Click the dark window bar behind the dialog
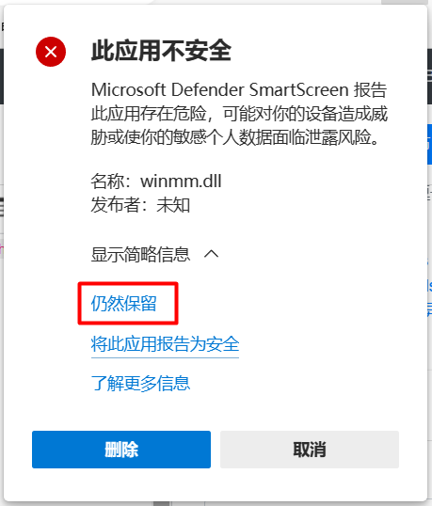Screen dimensions: 432x506 (x=430, y=76)
